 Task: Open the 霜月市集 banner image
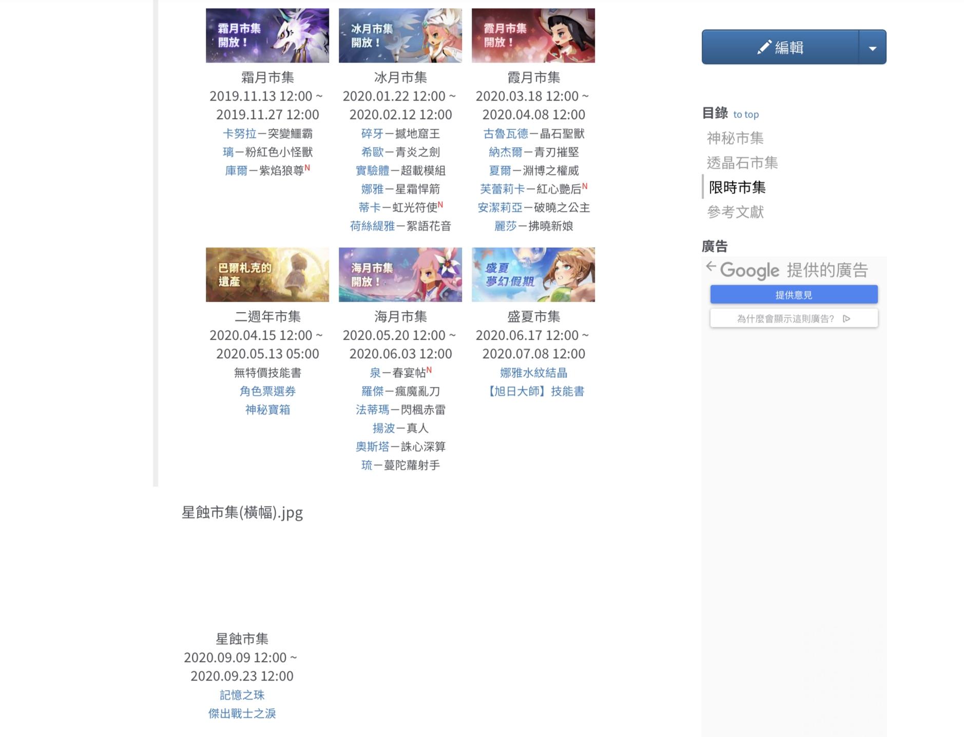(x=267, y=35)
